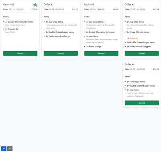Decrease font size with A- button
This screenshot has height=152, width=161.
click(10, 149)
